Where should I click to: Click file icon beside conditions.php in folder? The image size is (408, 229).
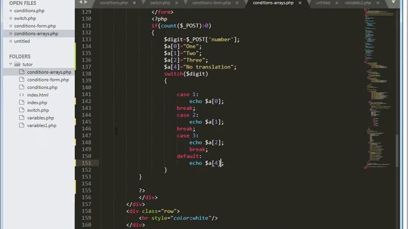pos(22,87)
